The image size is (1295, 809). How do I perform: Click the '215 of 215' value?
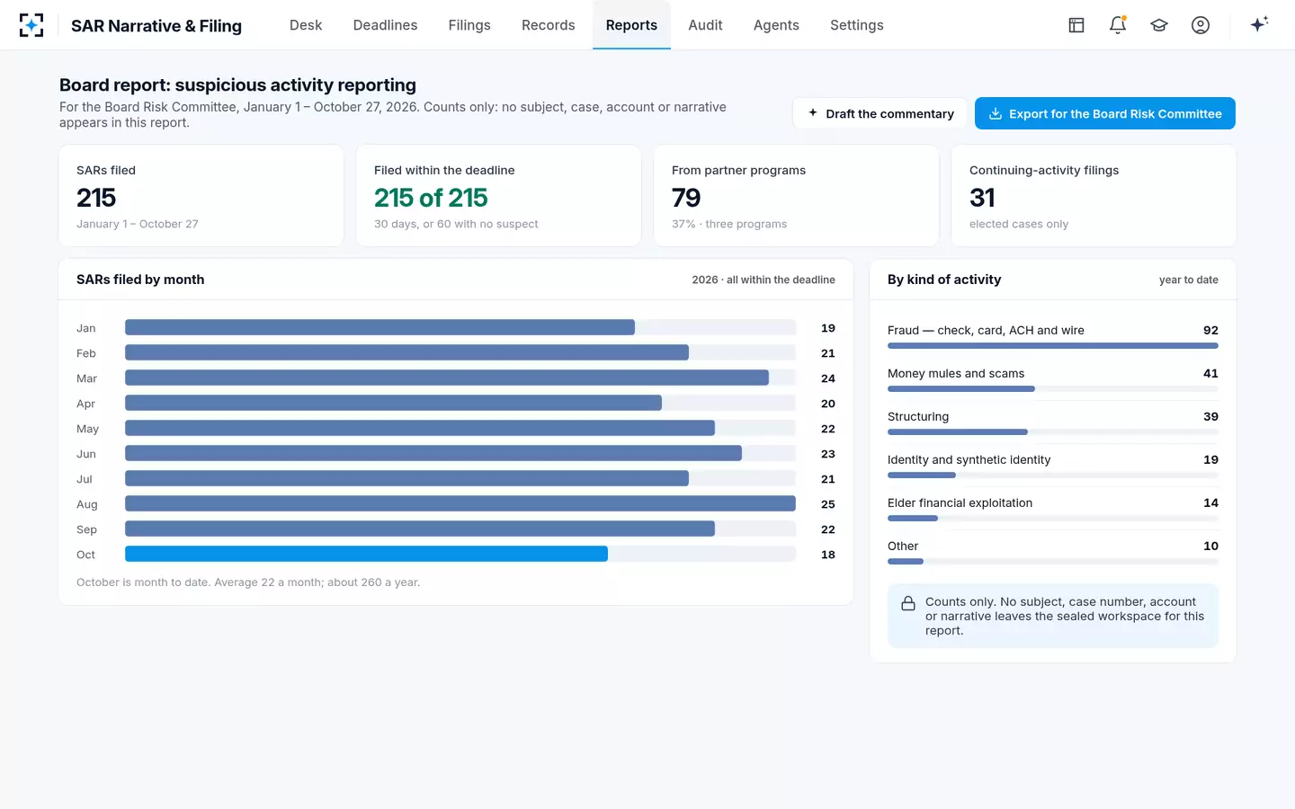click(431, 198)
